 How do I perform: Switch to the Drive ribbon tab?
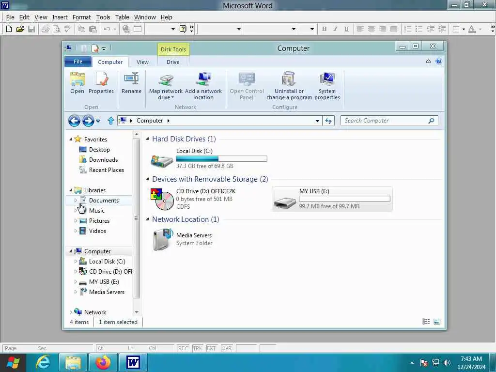(x=173, y=62)
